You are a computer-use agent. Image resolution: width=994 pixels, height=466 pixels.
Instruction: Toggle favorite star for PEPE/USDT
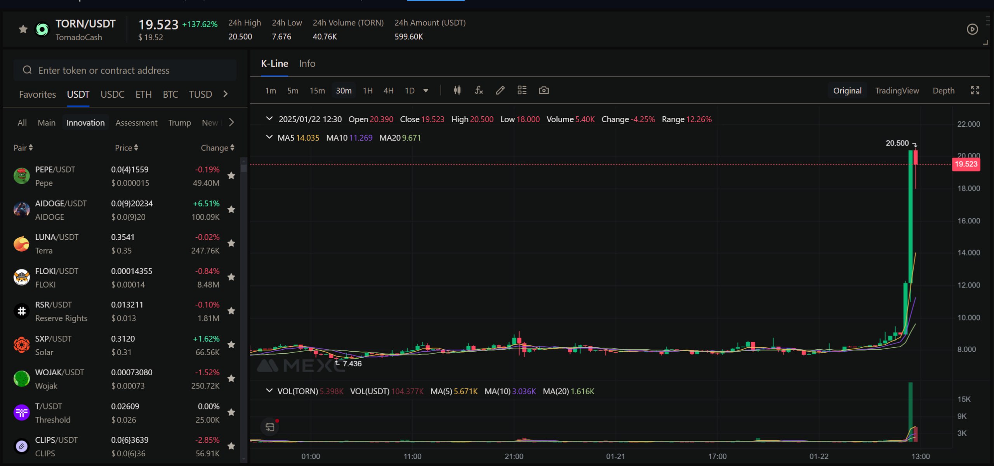click(231, 176)
